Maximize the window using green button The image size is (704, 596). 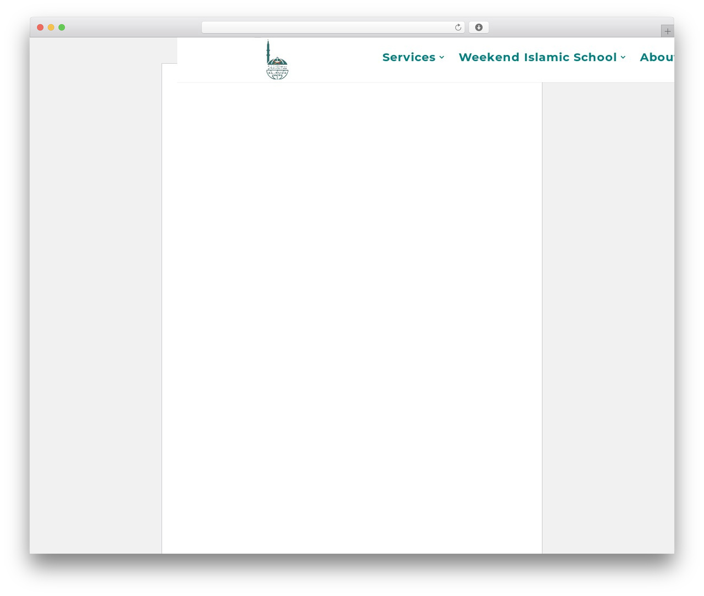tap(62, 27)
